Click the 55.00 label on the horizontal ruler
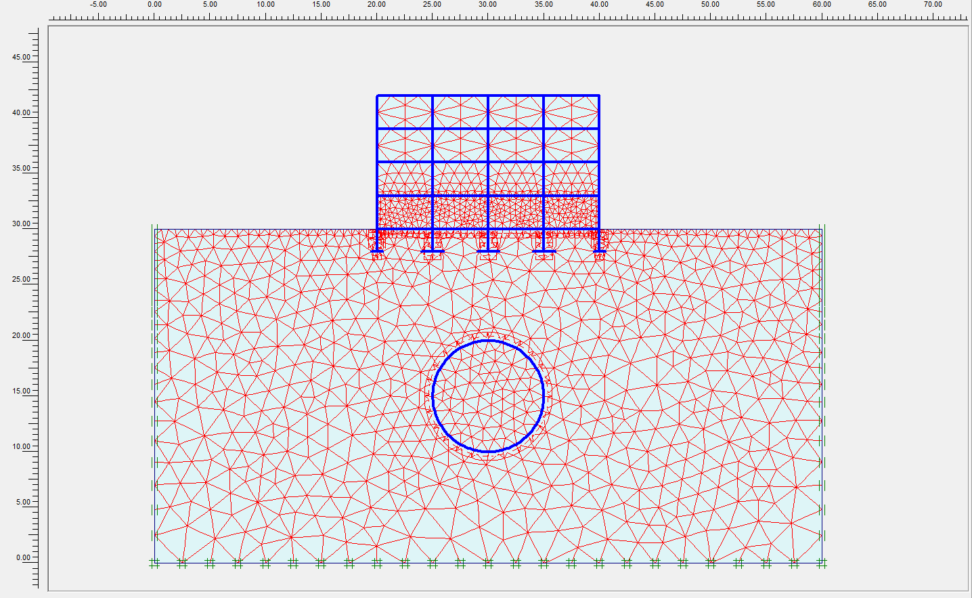972x598 pixels. tap(766, 4)
